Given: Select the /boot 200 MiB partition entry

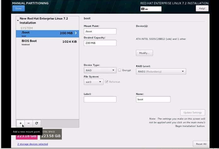Looking at the screenshot, I should pyautogui.click(x=48, y=34).
